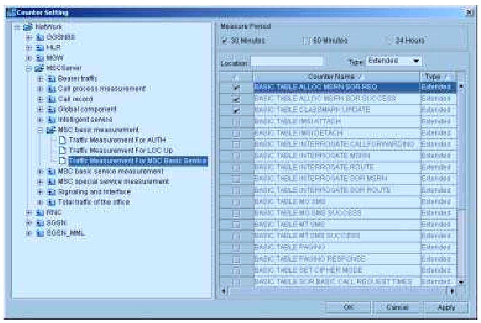Sort by the Counter Name column header
The image size is (481, 323).
tap(335, 77)
